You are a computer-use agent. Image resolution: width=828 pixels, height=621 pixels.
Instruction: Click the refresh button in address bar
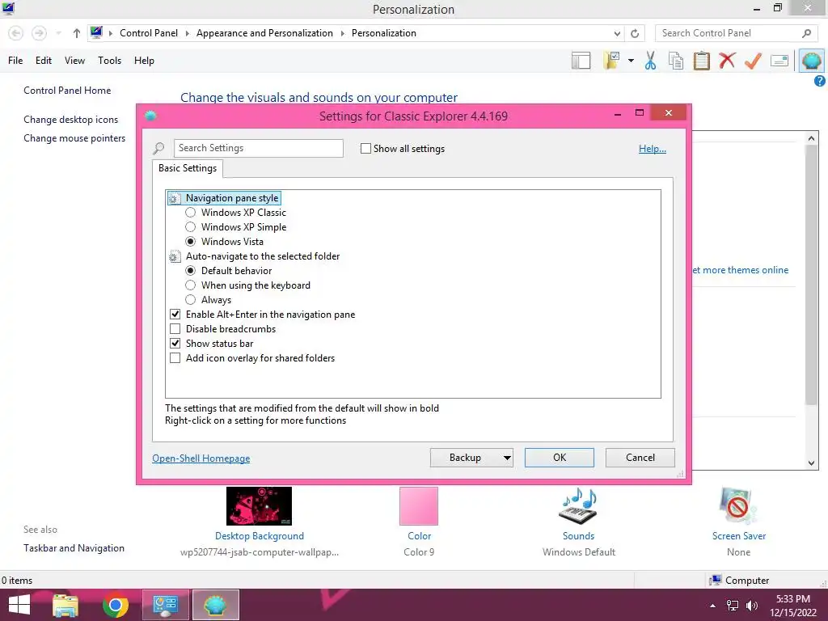[635, 33]
